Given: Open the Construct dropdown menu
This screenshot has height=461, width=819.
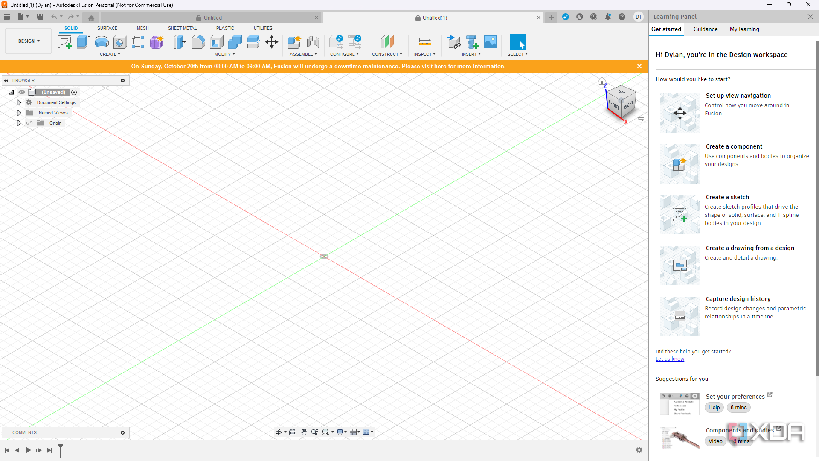Looking at the screenshot, I should pos(387,54).
